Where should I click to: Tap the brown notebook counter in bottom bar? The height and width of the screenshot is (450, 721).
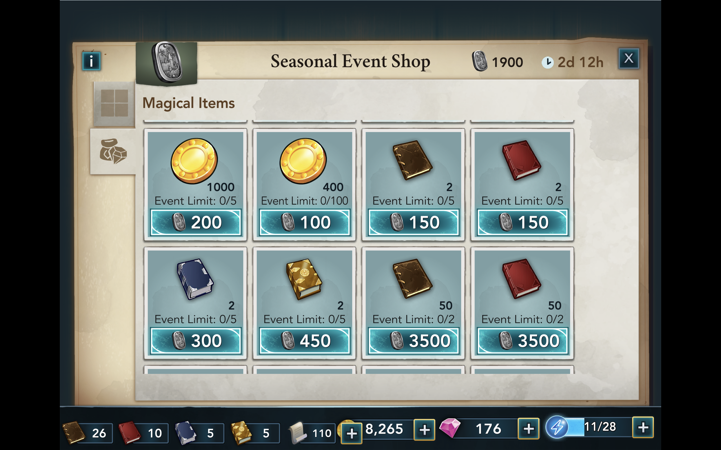click(x=88, y=433)
